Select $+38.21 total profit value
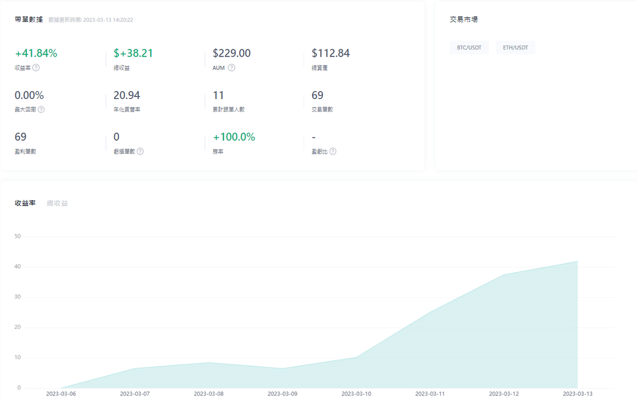Screen dimensions: 637x405 (133, 53)
